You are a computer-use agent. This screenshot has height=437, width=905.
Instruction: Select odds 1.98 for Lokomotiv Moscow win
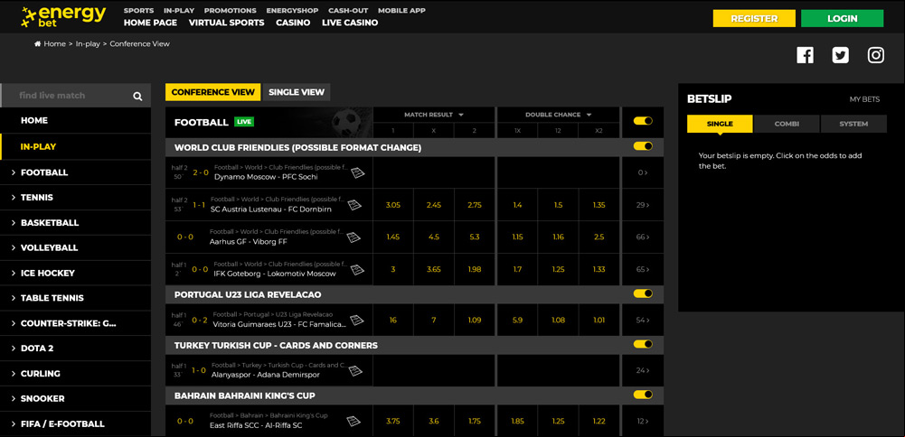(x=475, y=269)
